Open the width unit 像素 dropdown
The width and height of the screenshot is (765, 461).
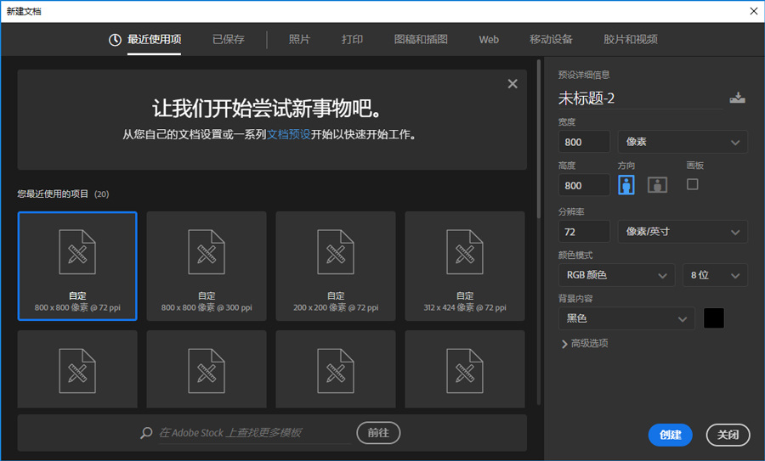pos(683,142)
